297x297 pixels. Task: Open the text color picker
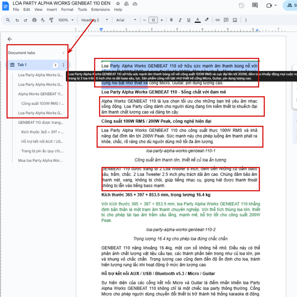coord(197,20)
